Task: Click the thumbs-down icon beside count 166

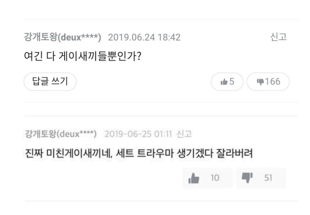Action: (260, 82)
